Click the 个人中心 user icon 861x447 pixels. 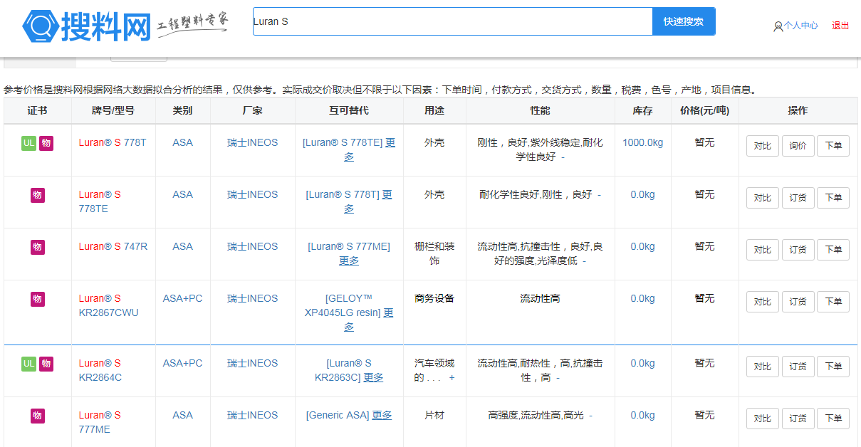778,26
